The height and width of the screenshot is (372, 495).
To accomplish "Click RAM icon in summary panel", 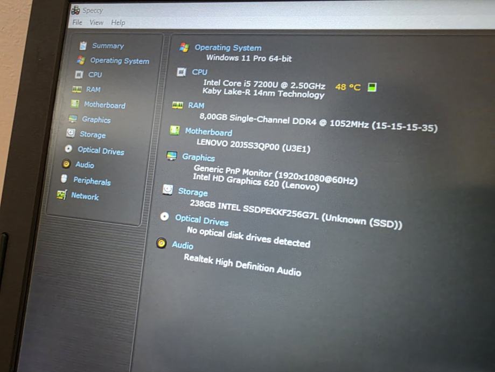I will click(177, 105).
